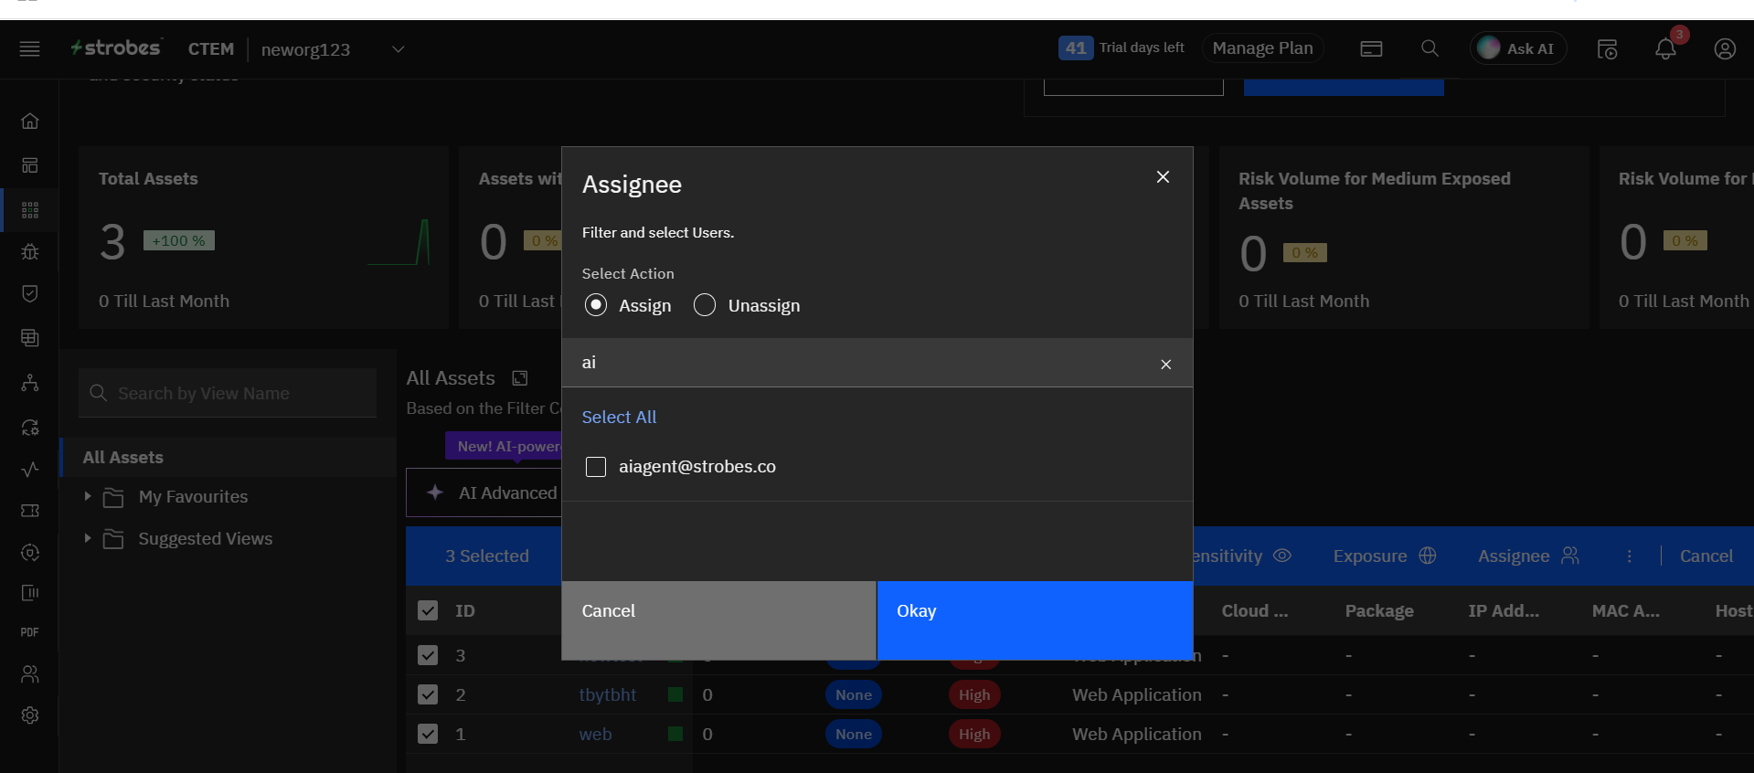This screenshot has width=1754, height=773.
Task: Click the Select All link
Action: [x=619, y=417]
